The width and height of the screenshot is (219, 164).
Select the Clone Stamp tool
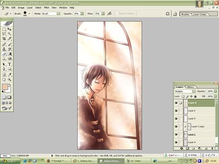click(x=4, y=49)
